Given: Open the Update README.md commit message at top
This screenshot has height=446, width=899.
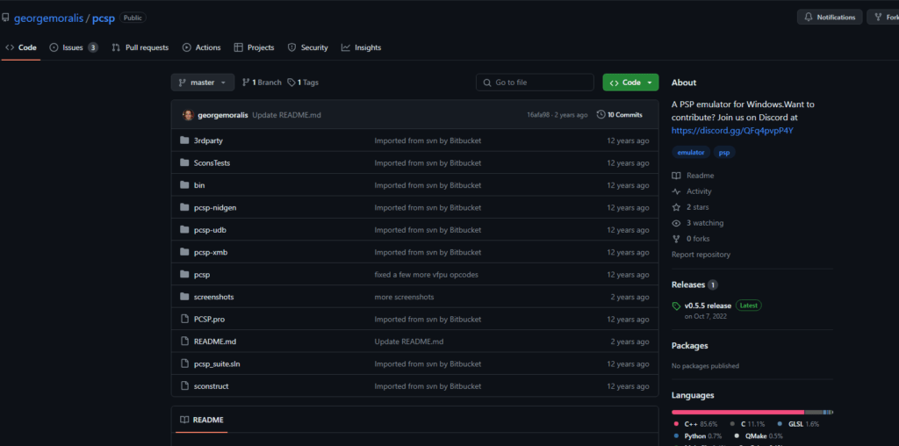Looking at the screenshot, I should coord(287,115).
